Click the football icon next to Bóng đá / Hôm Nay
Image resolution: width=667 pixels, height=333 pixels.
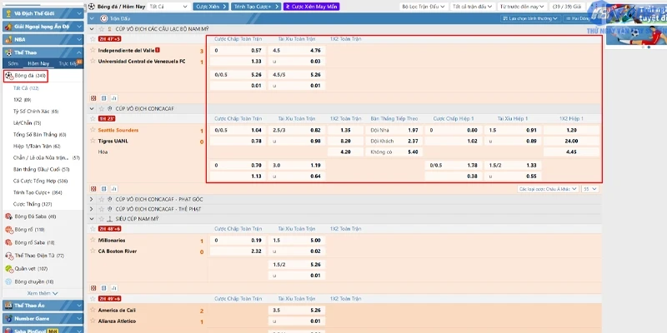(x=92, y=7)
